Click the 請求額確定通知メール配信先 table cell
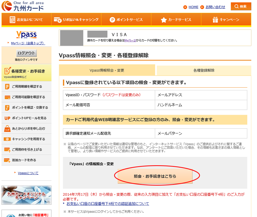Viewport: 257px width, 217px height. point(109,133)
